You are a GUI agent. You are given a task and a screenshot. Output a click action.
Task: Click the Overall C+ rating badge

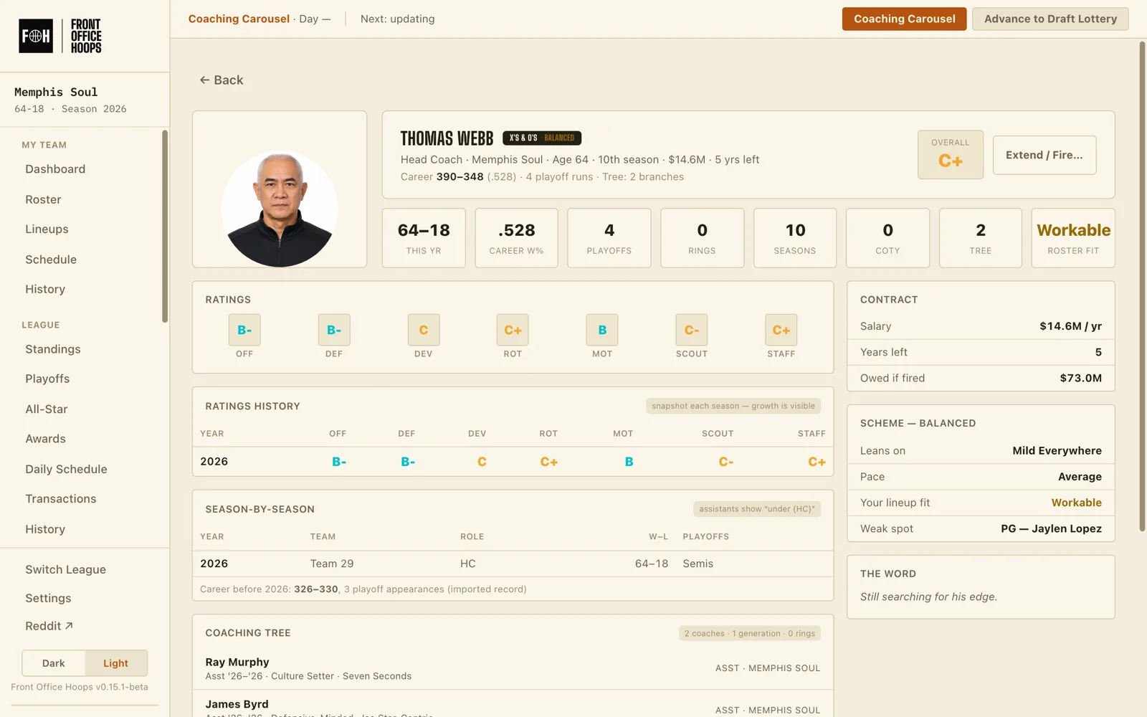pyautogui.click(x=950, y=154)
